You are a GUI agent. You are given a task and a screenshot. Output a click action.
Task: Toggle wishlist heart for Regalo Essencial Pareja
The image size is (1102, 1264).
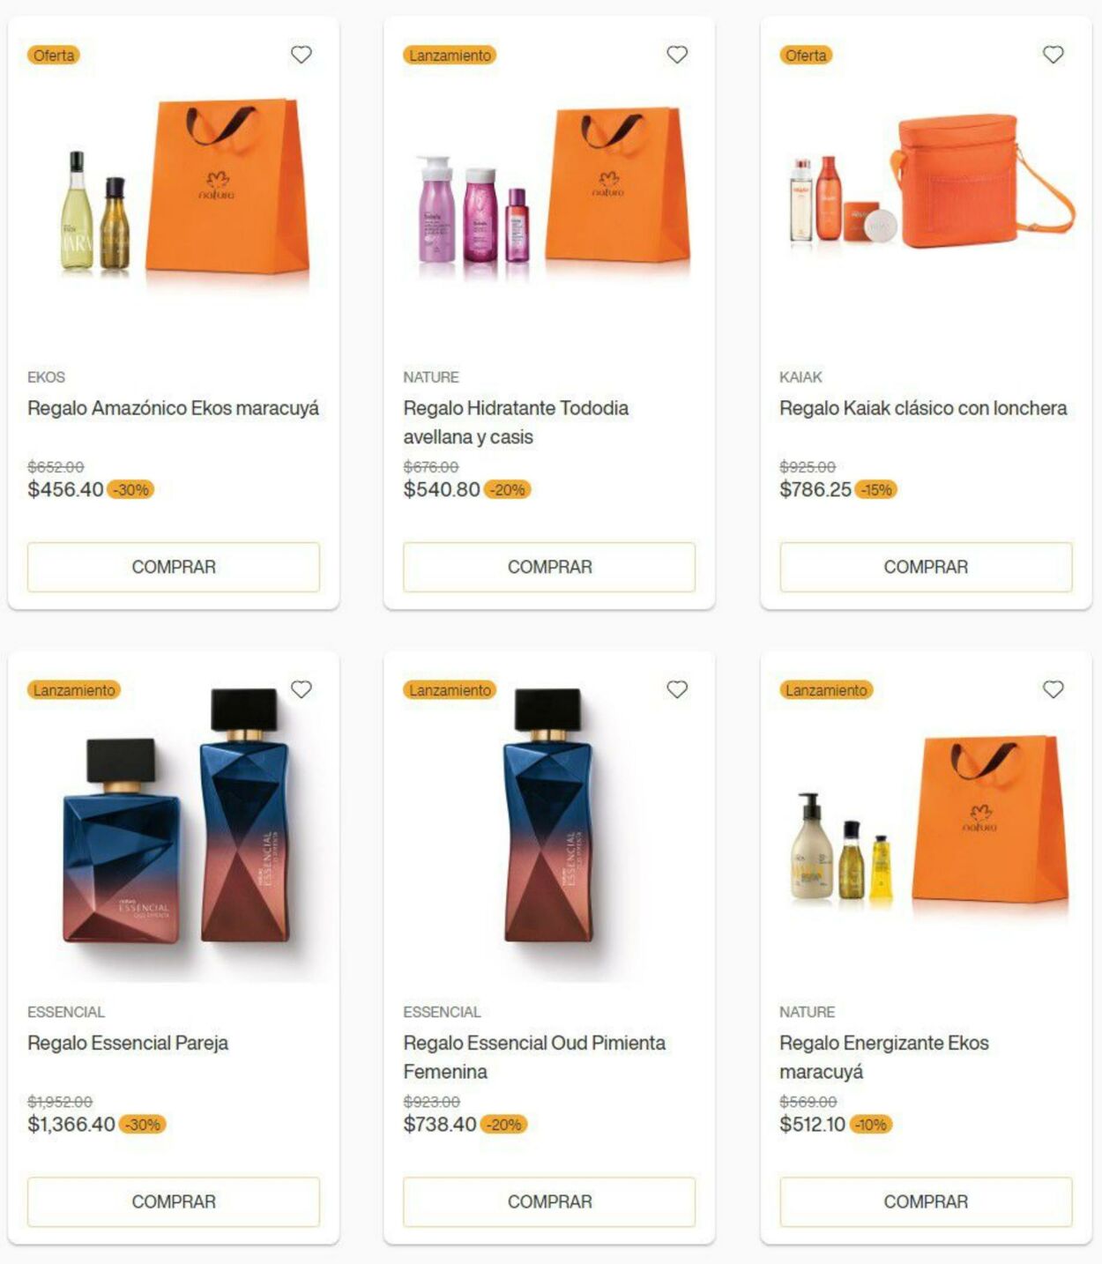[302, 689]
